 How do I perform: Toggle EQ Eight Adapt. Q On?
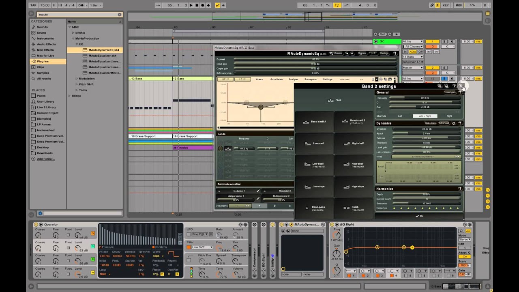click(x=464, y=257)
